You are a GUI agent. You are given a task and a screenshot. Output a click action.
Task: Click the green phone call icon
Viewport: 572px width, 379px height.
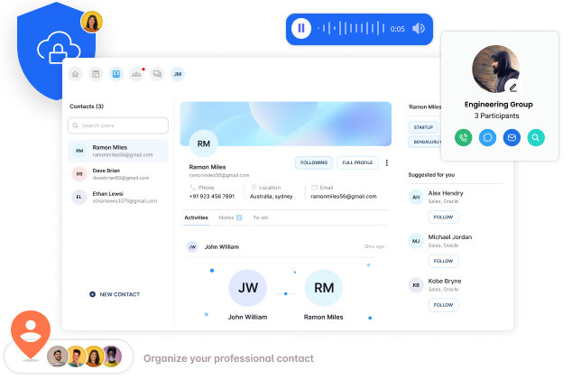click(463, 138)
